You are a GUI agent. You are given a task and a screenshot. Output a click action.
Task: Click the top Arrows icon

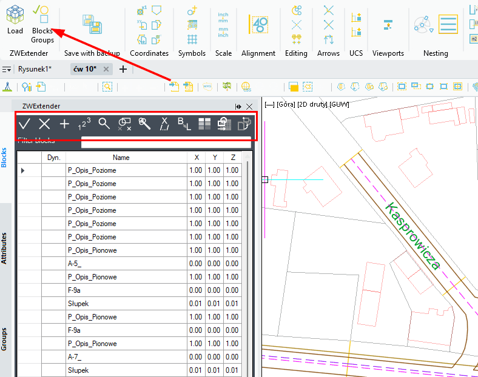328,10
